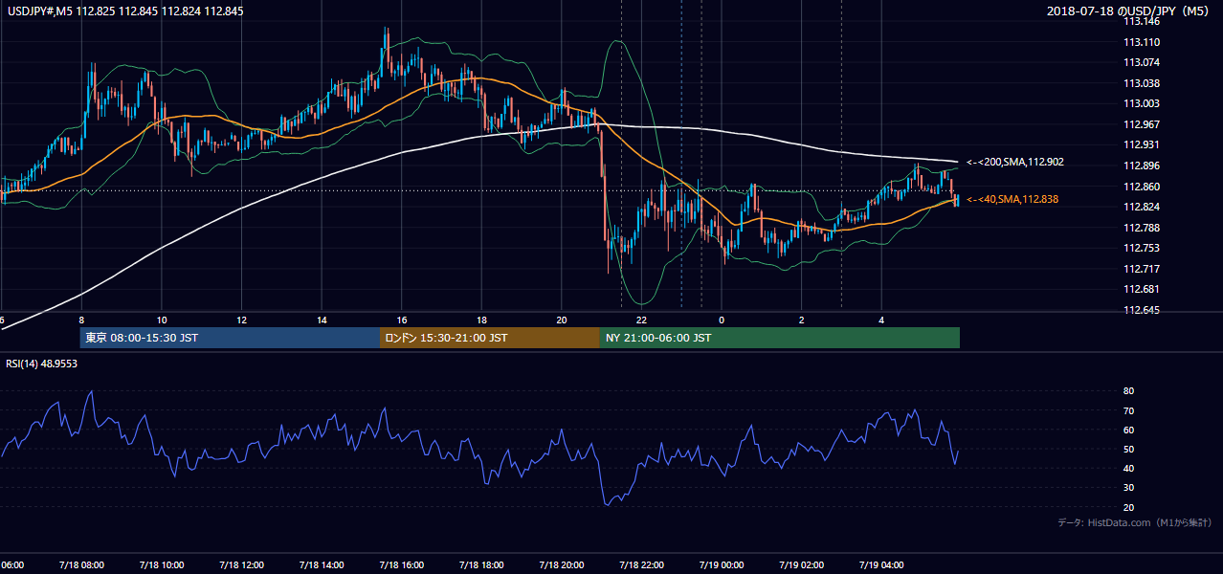Click the price chart hour tick 22
This screenshot has height=574, width=1223.
pos(641,320)
